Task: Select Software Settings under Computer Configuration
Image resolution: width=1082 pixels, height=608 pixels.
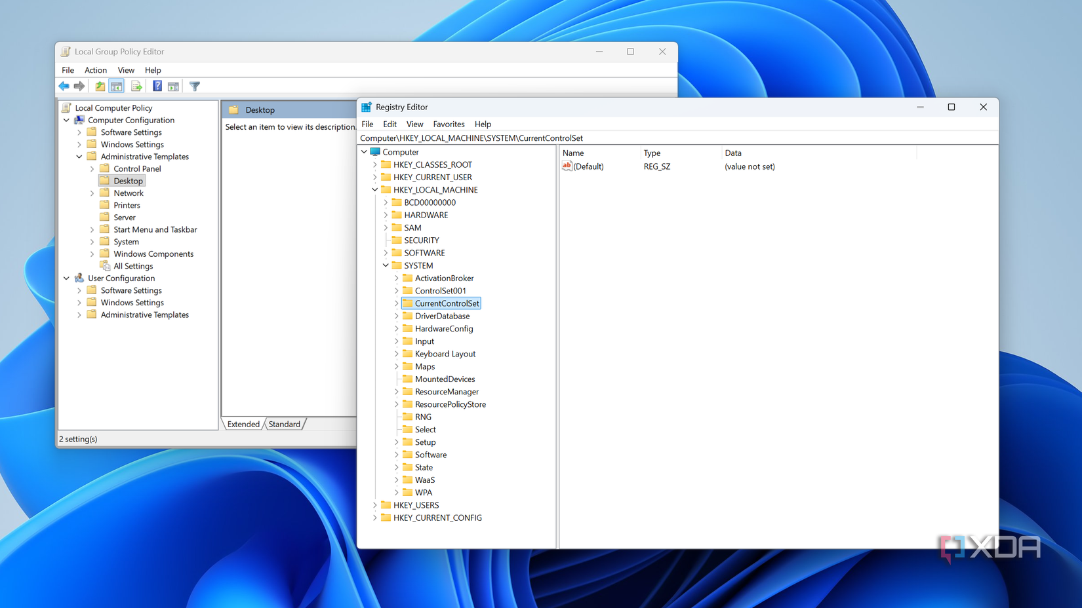Action: pos(131,132)
